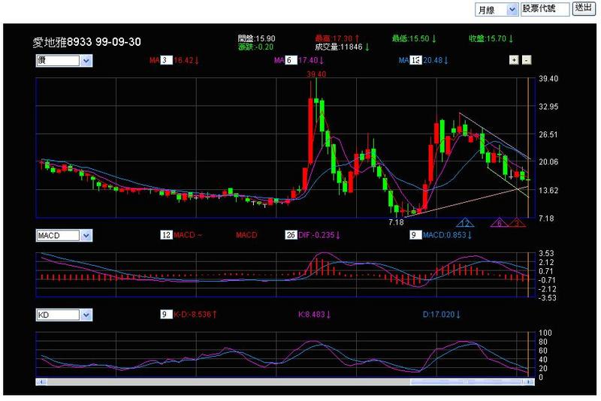Click the blue 12 triangle marker
The height and width of the screenshot is (401, 601).
coord(465,223)
